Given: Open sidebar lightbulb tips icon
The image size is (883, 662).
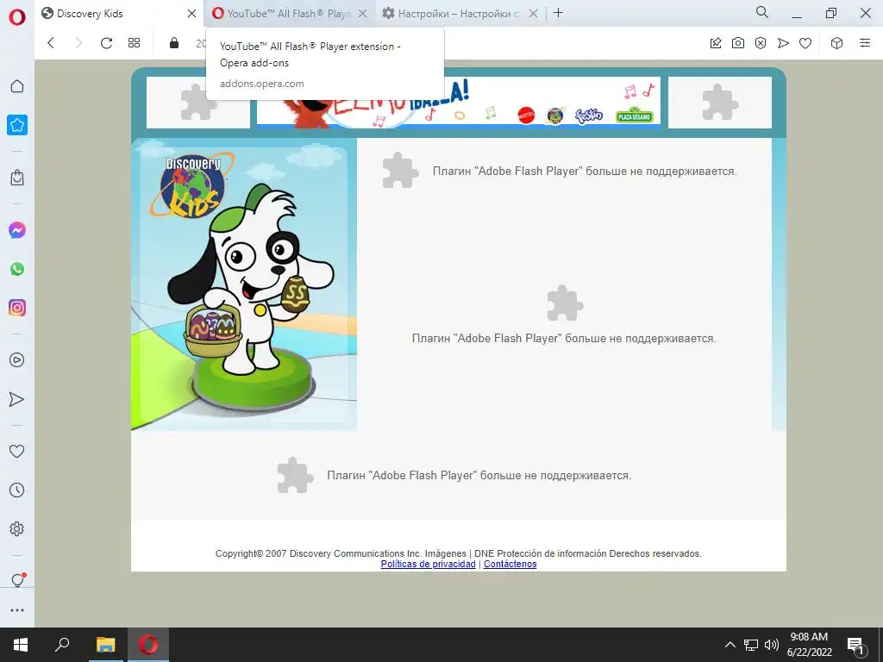Looking at the screenshot, I should point(17,580).
